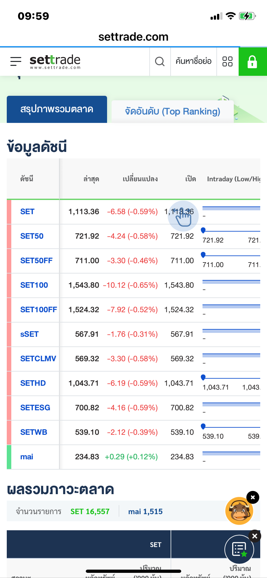Tap the sSET last value 567.91
267x578 pixels.
pyautogui.click(x=87, y=334)
